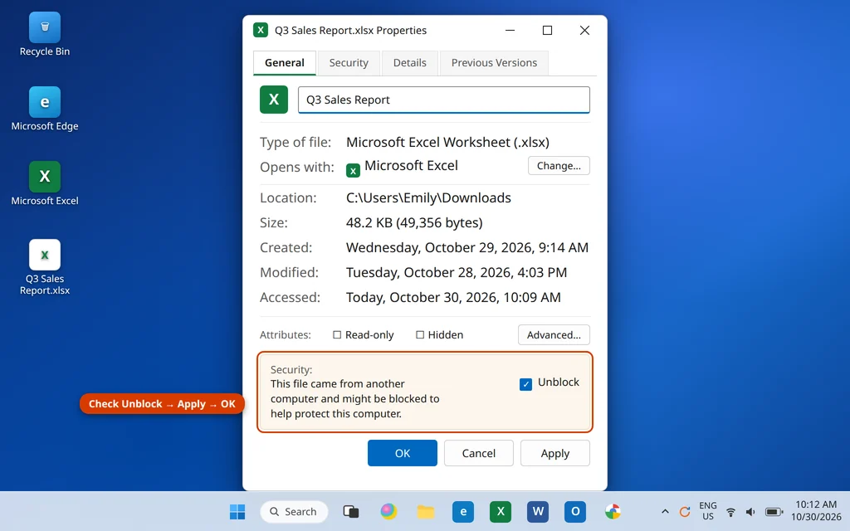
Task: Open Excel from the taskbar
Action: coord(501,511)
